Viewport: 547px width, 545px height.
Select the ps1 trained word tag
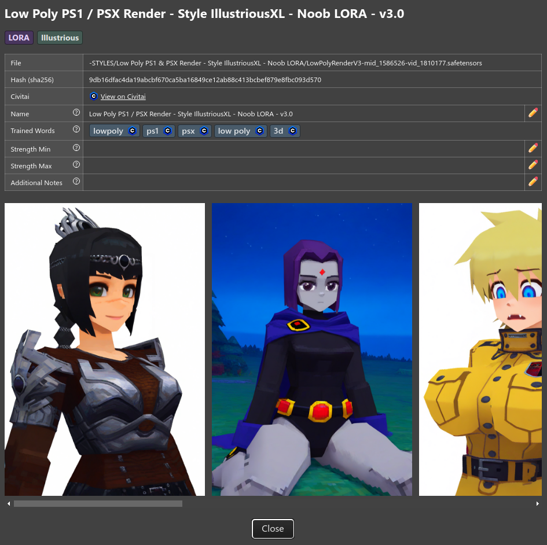[159, 131]
